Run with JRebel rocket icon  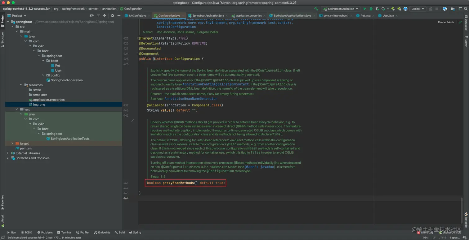[393, 9]
